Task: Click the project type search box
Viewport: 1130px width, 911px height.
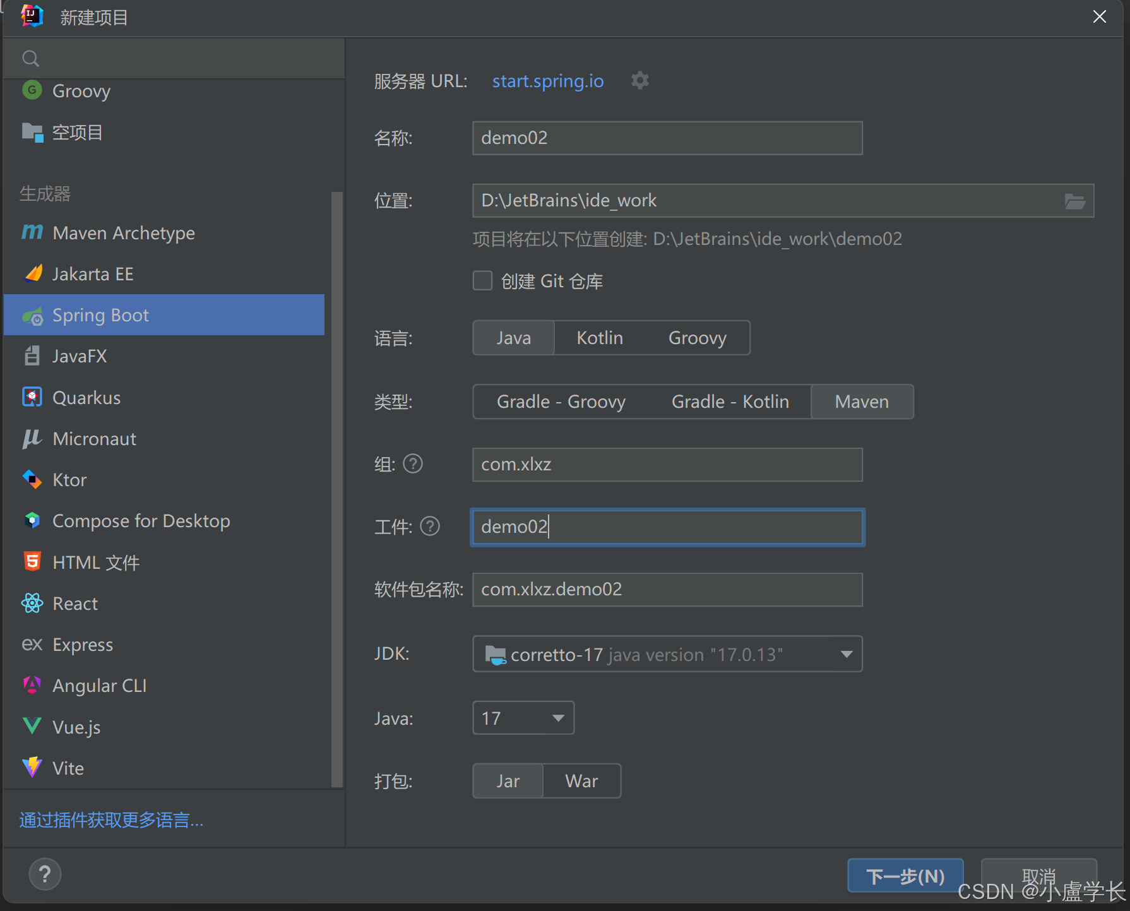Action: coord(174,59)
